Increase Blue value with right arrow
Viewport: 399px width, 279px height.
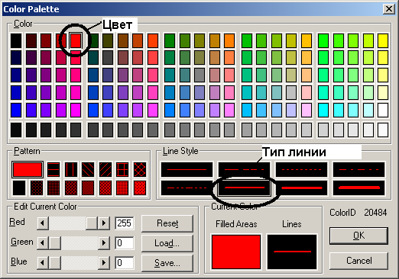coord(104,262)
